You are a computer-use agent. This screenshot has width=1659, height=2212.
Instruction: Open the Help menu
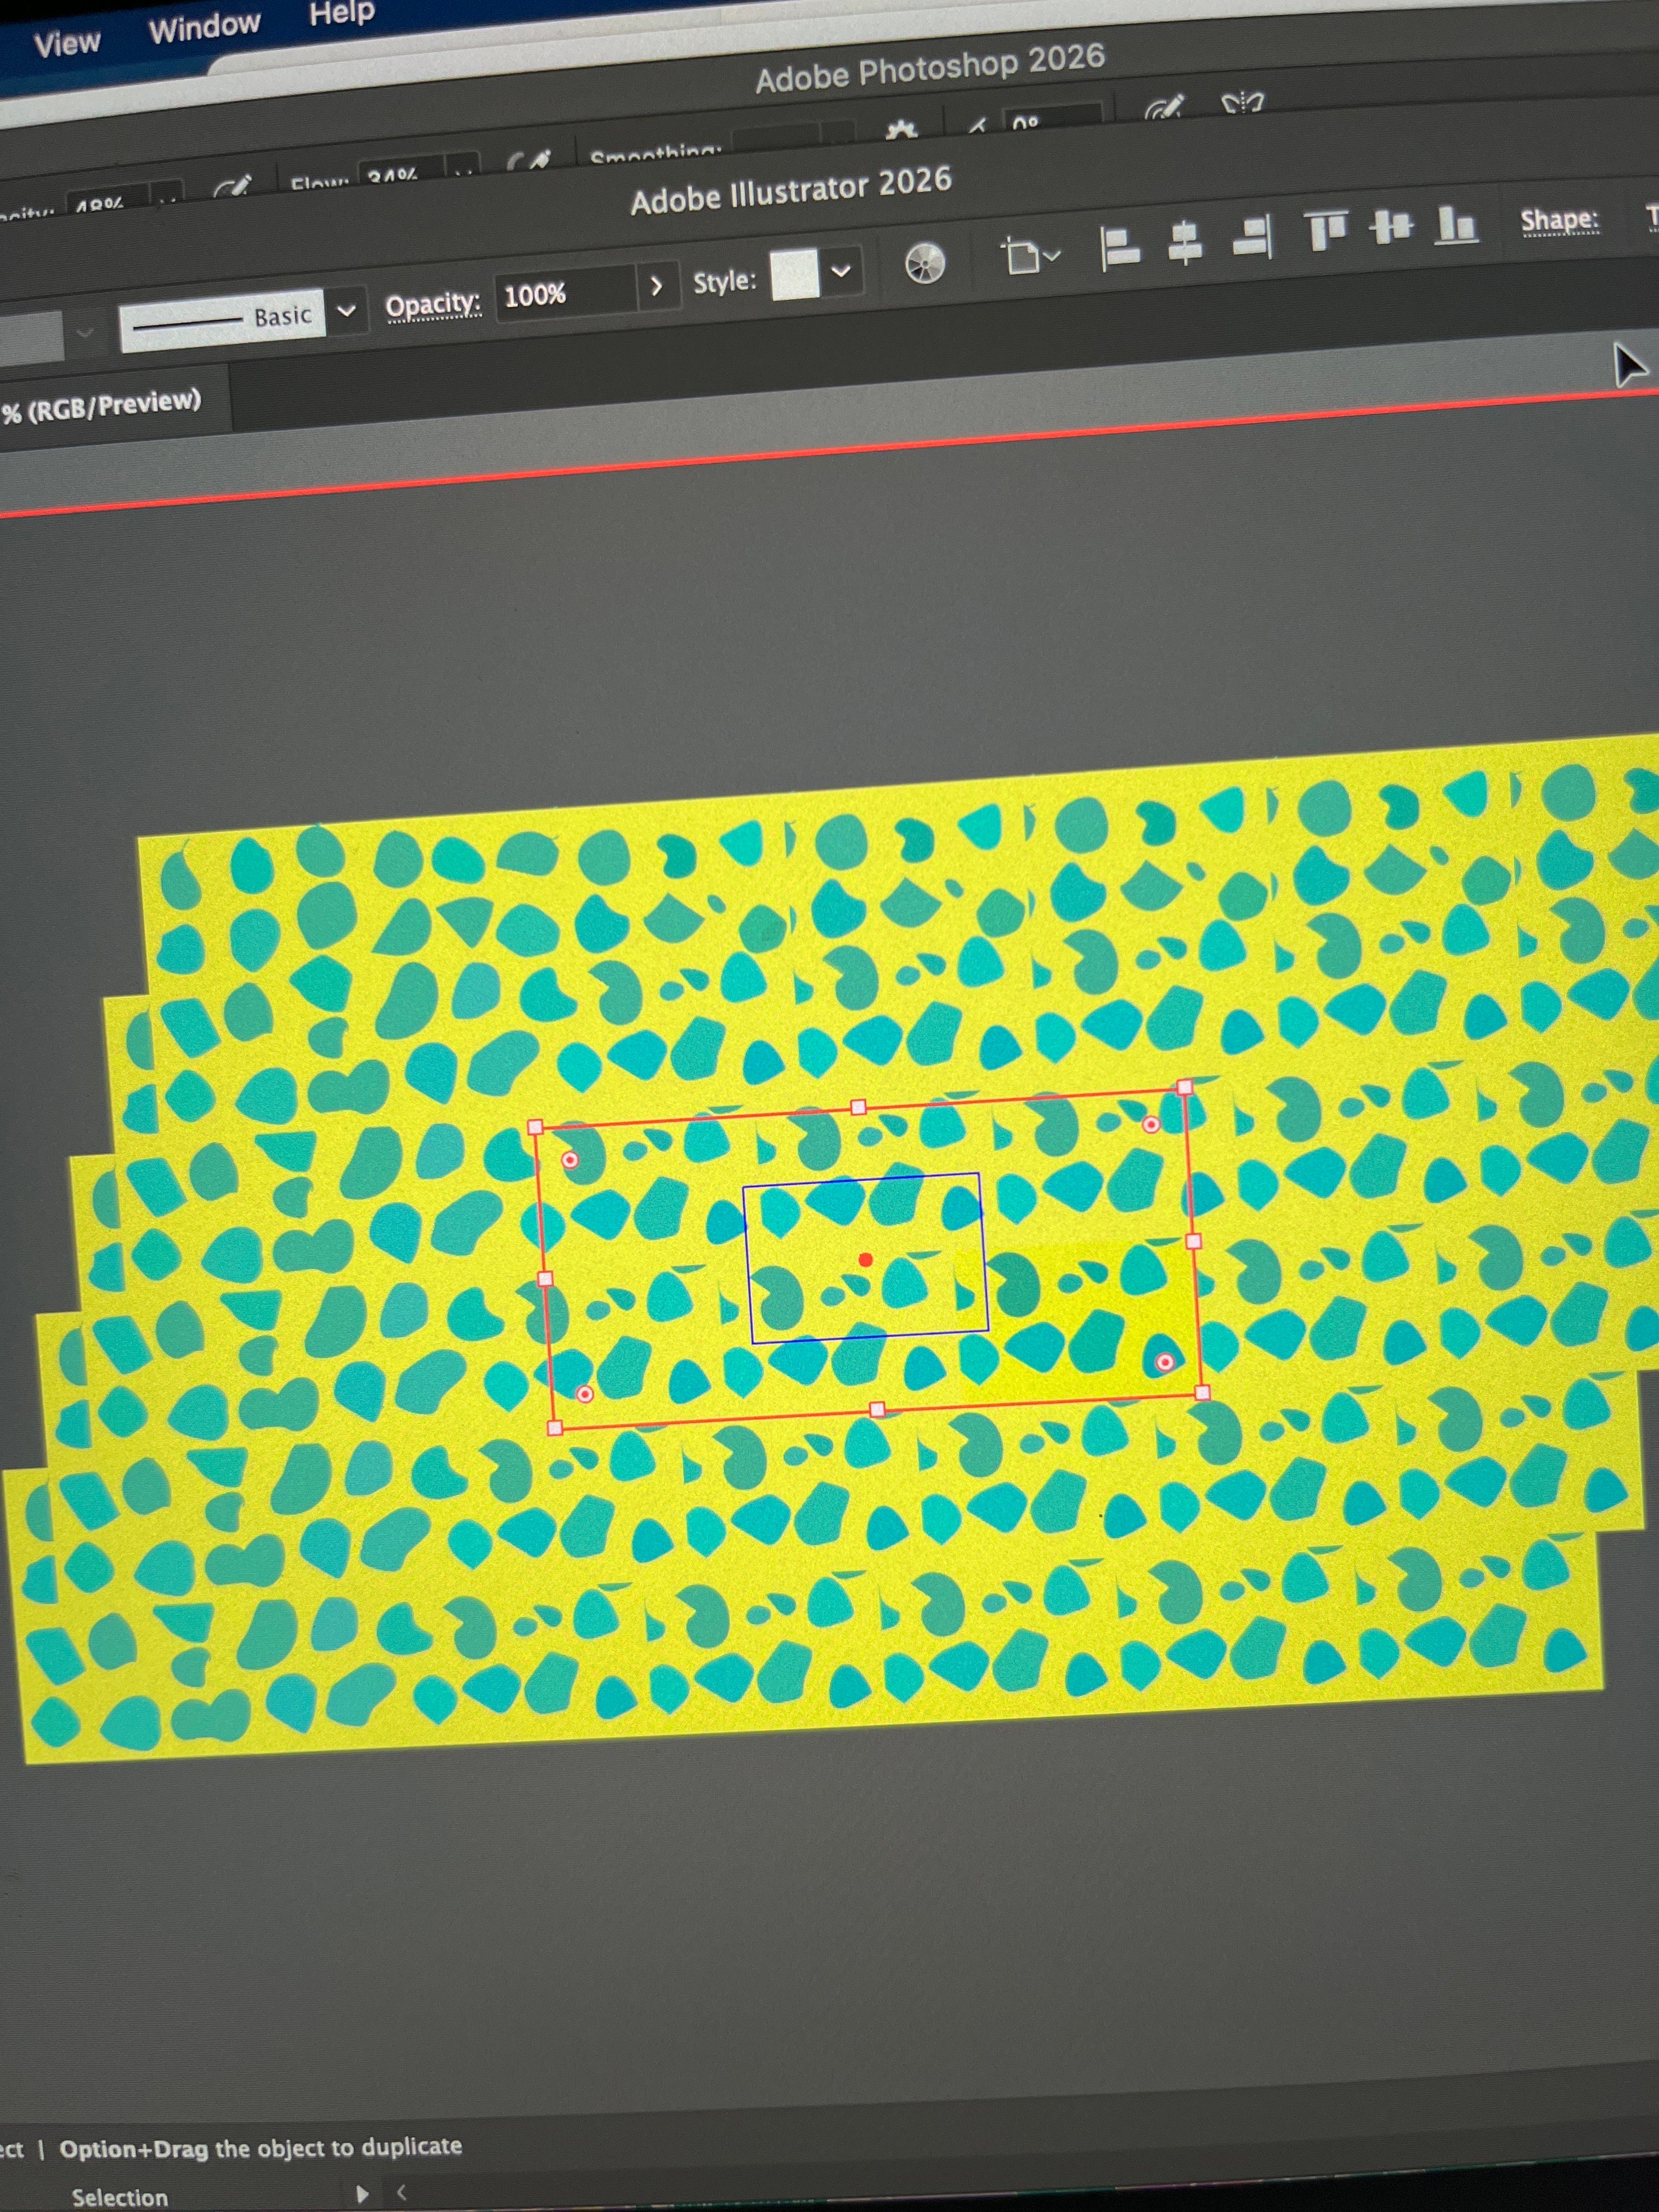[342, 13]
